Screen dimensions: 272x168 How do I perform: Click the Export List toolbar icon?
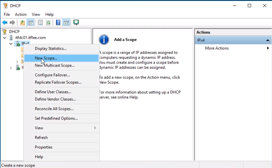tap(40, 23)
